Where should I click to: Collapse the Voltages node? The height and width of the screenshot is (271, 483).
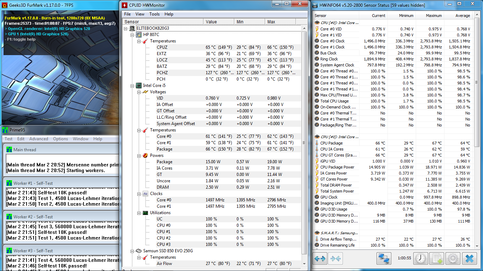pyautogui.click(x=139, y=92)
